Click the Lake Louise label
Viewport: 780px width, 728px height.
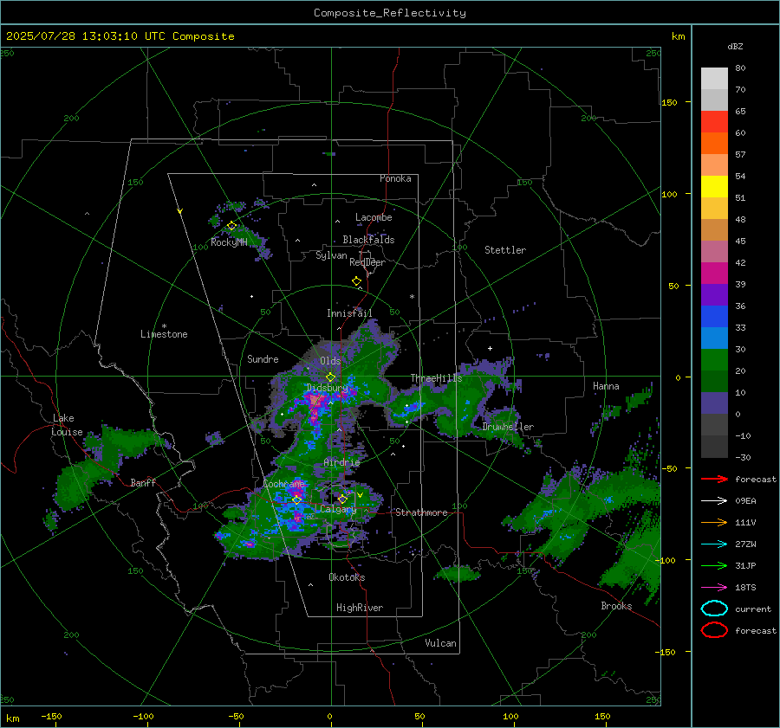click(67, 425)
